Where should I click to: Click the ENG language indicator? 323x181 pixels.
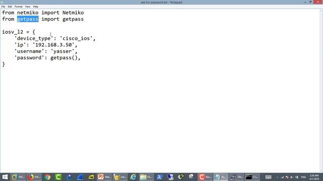click(x=303, y=177)
